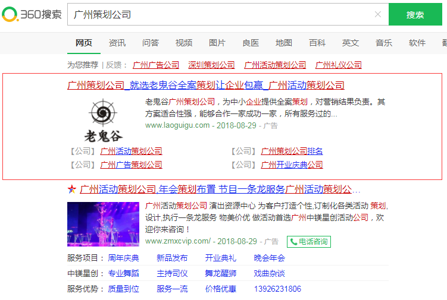Open sublink 广州策划公司排名
This screenshot has width=447, height=300.
(x=292, y=151)
